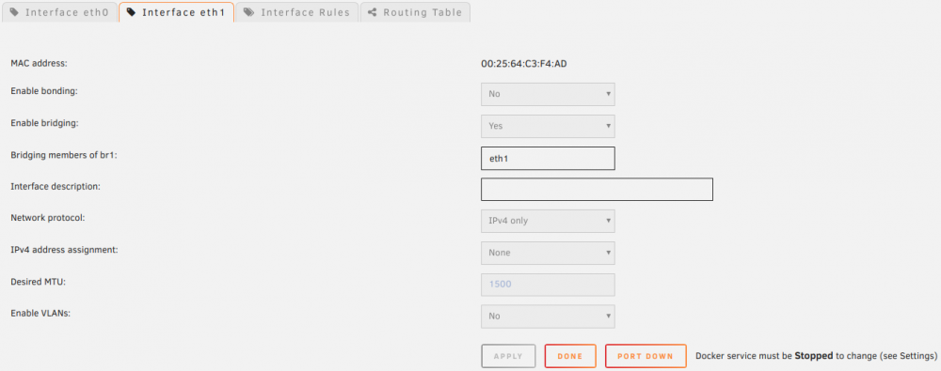The image size is (941, 371).
Task: Open the IPv4 address assignment dropdown
Action: click(548, 253)
